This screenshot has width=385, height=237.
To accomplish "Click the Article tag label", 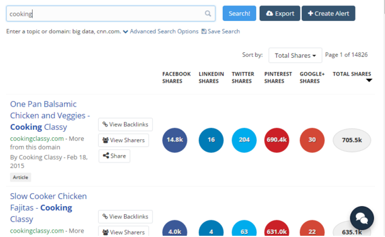I will coord(20,177).
